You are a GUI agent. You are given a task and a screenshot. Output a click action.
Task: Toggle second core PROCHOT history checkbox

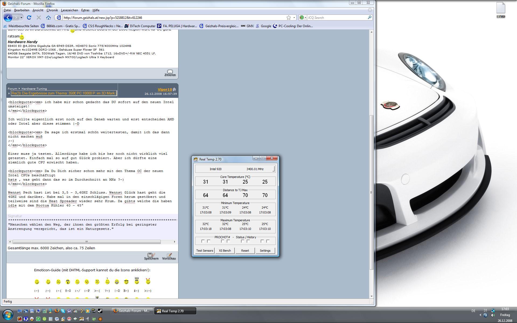coord(228,241)
